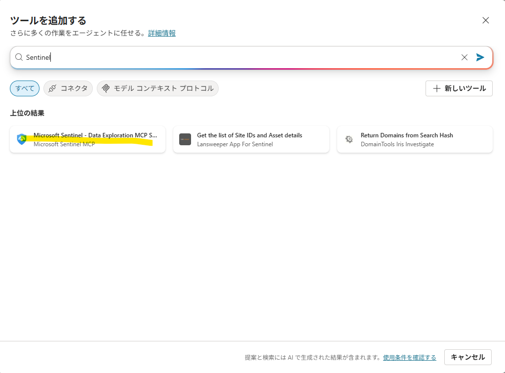505x373 pixels.
Task: Open the 詳細情報 link
Action: [x=162, y=33]
